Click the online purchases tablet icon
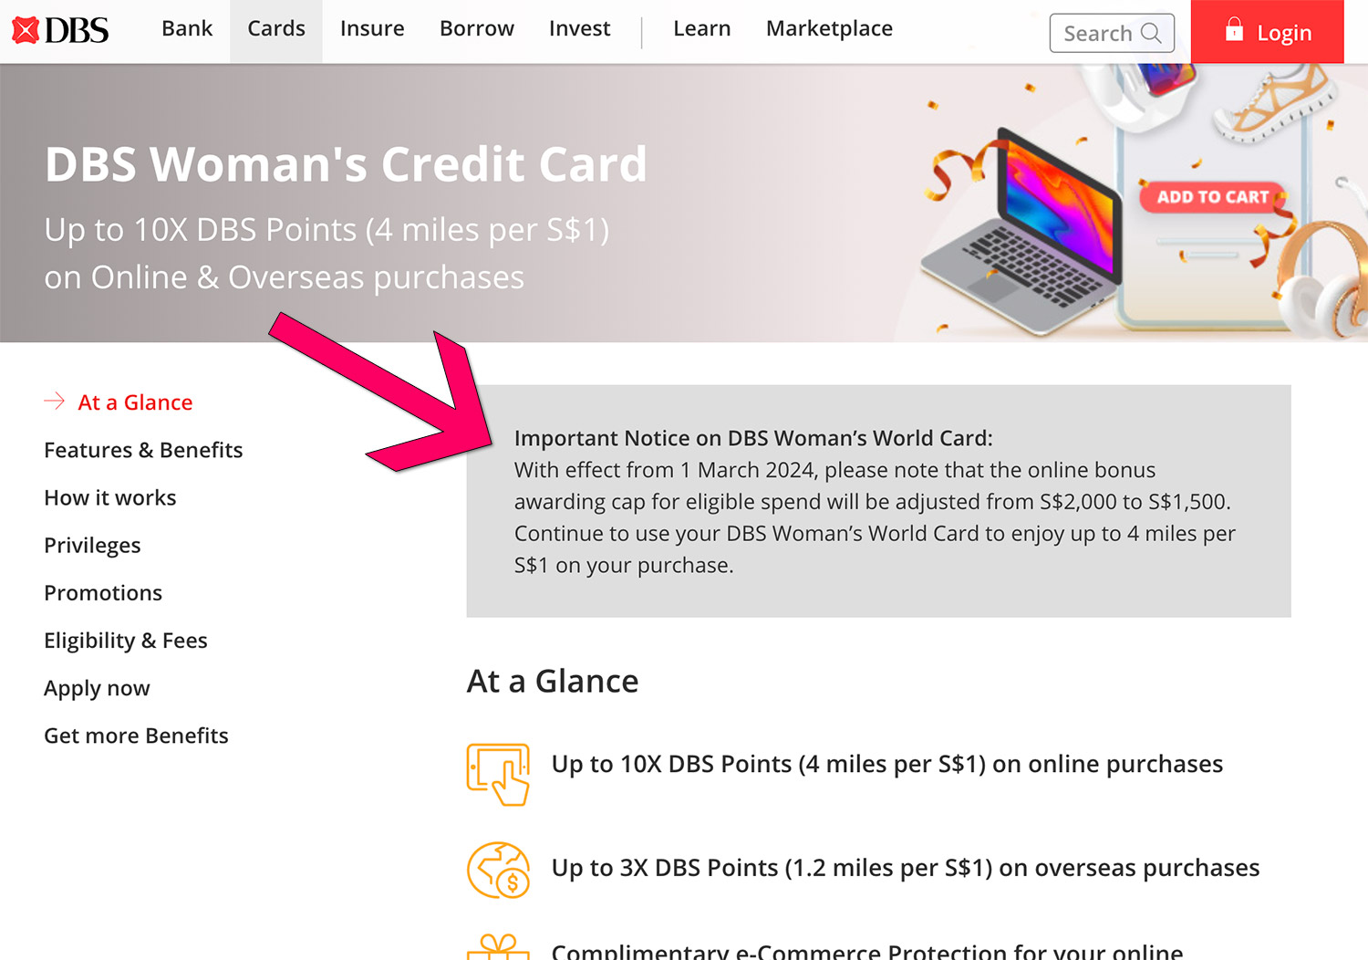The height and width of the screenshot is (960, 1368). pos(498,774)
